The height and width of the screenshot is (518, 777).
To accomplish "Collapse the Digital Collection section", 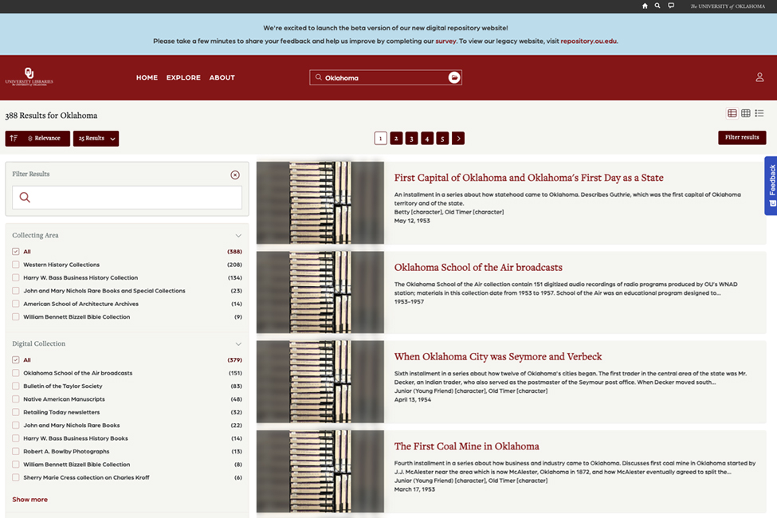I will pyautogui.click(x=238, y=343).
